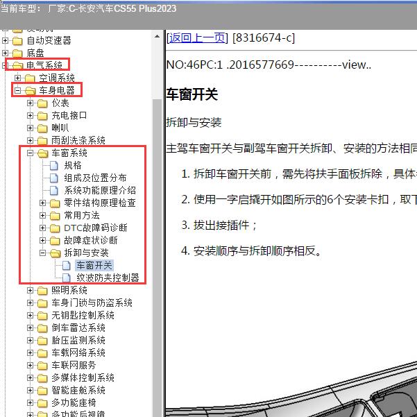This screenshot has height=417, width=417.
Task: Click the 纹波防夹控制器 page icon
Action: pos(67,278)
